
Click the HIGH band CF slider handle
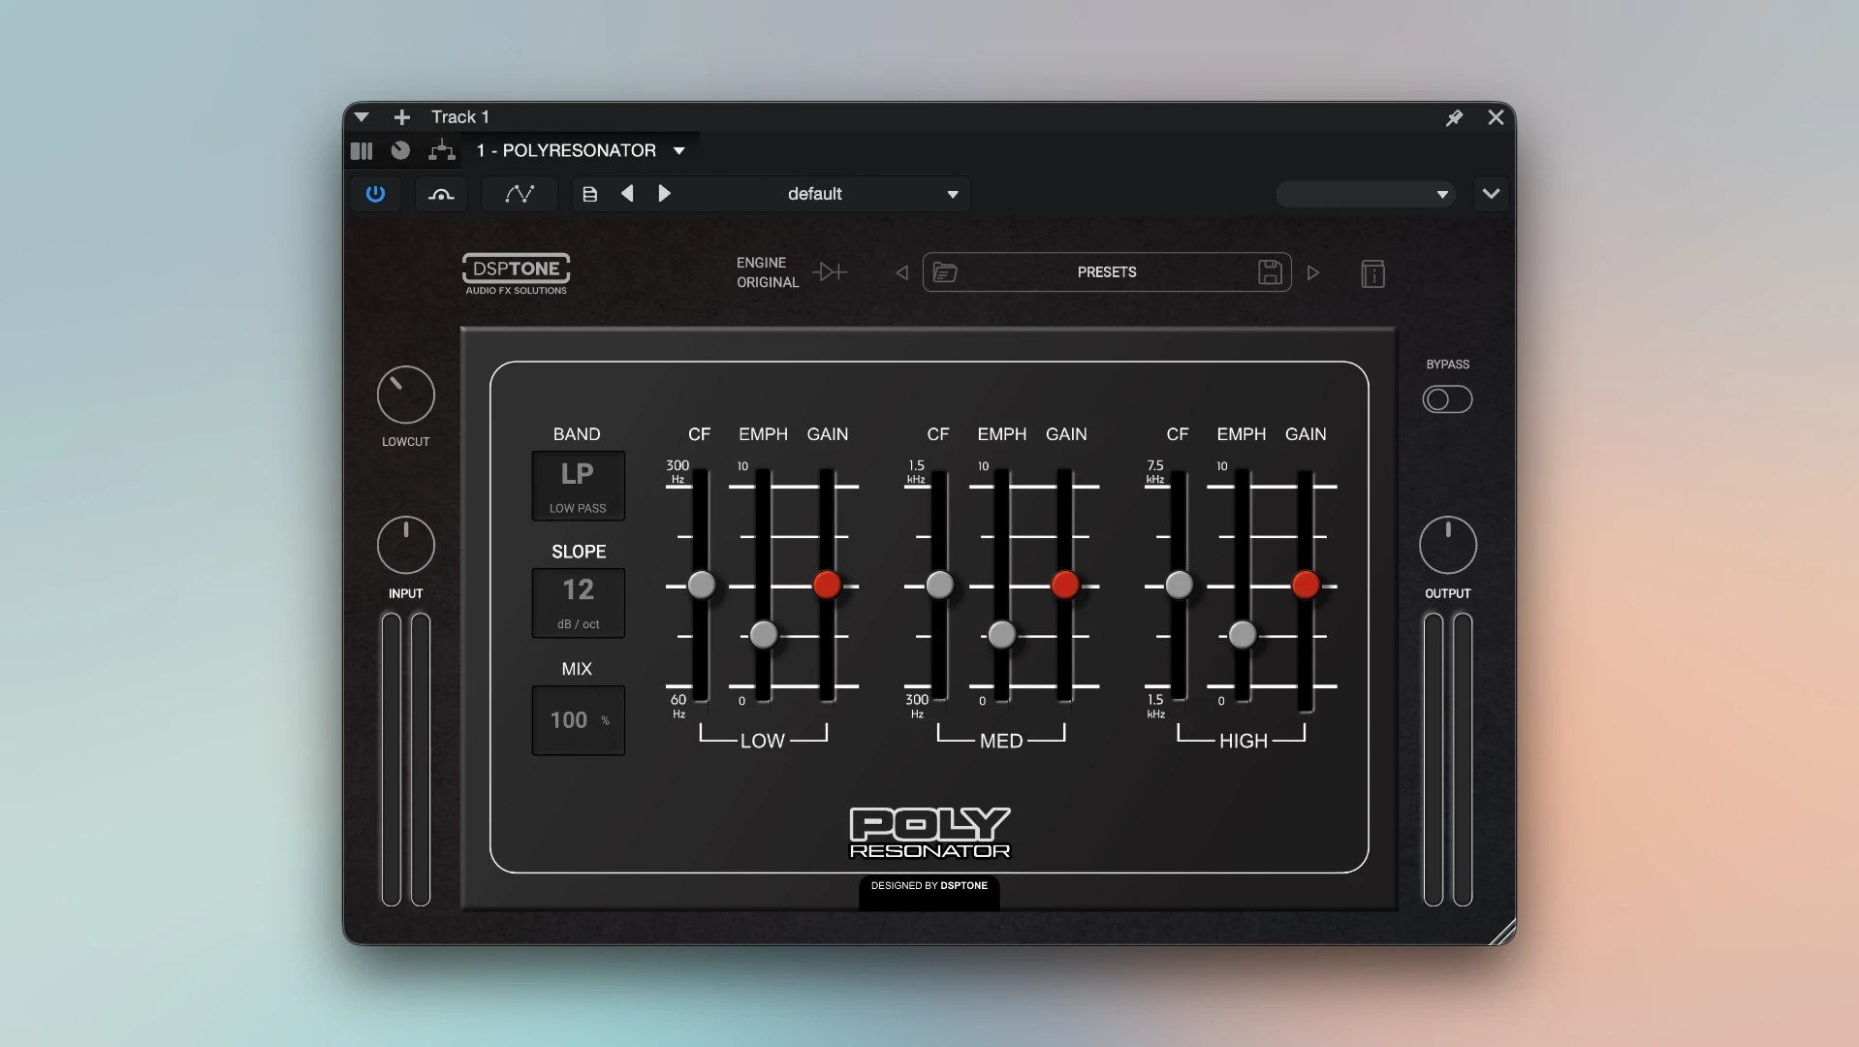pos(1179,585)
